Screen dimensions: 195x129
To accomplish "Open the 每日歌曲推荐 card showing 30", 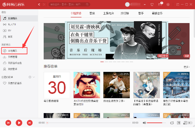I will click(57, 85).
